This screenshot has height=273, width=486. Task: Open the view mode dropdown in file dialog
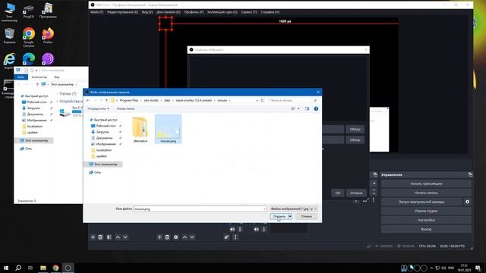(x=298, y=108)
